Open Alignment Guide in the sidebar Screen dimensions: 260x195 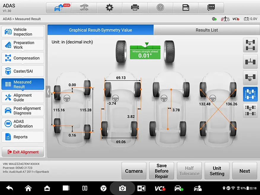(x=23, y=98)
